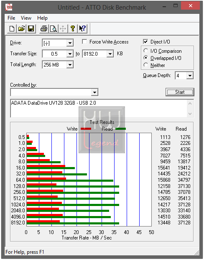Activate context help arrow-question icon
The image size is (204, 260).
pos(82,29)
